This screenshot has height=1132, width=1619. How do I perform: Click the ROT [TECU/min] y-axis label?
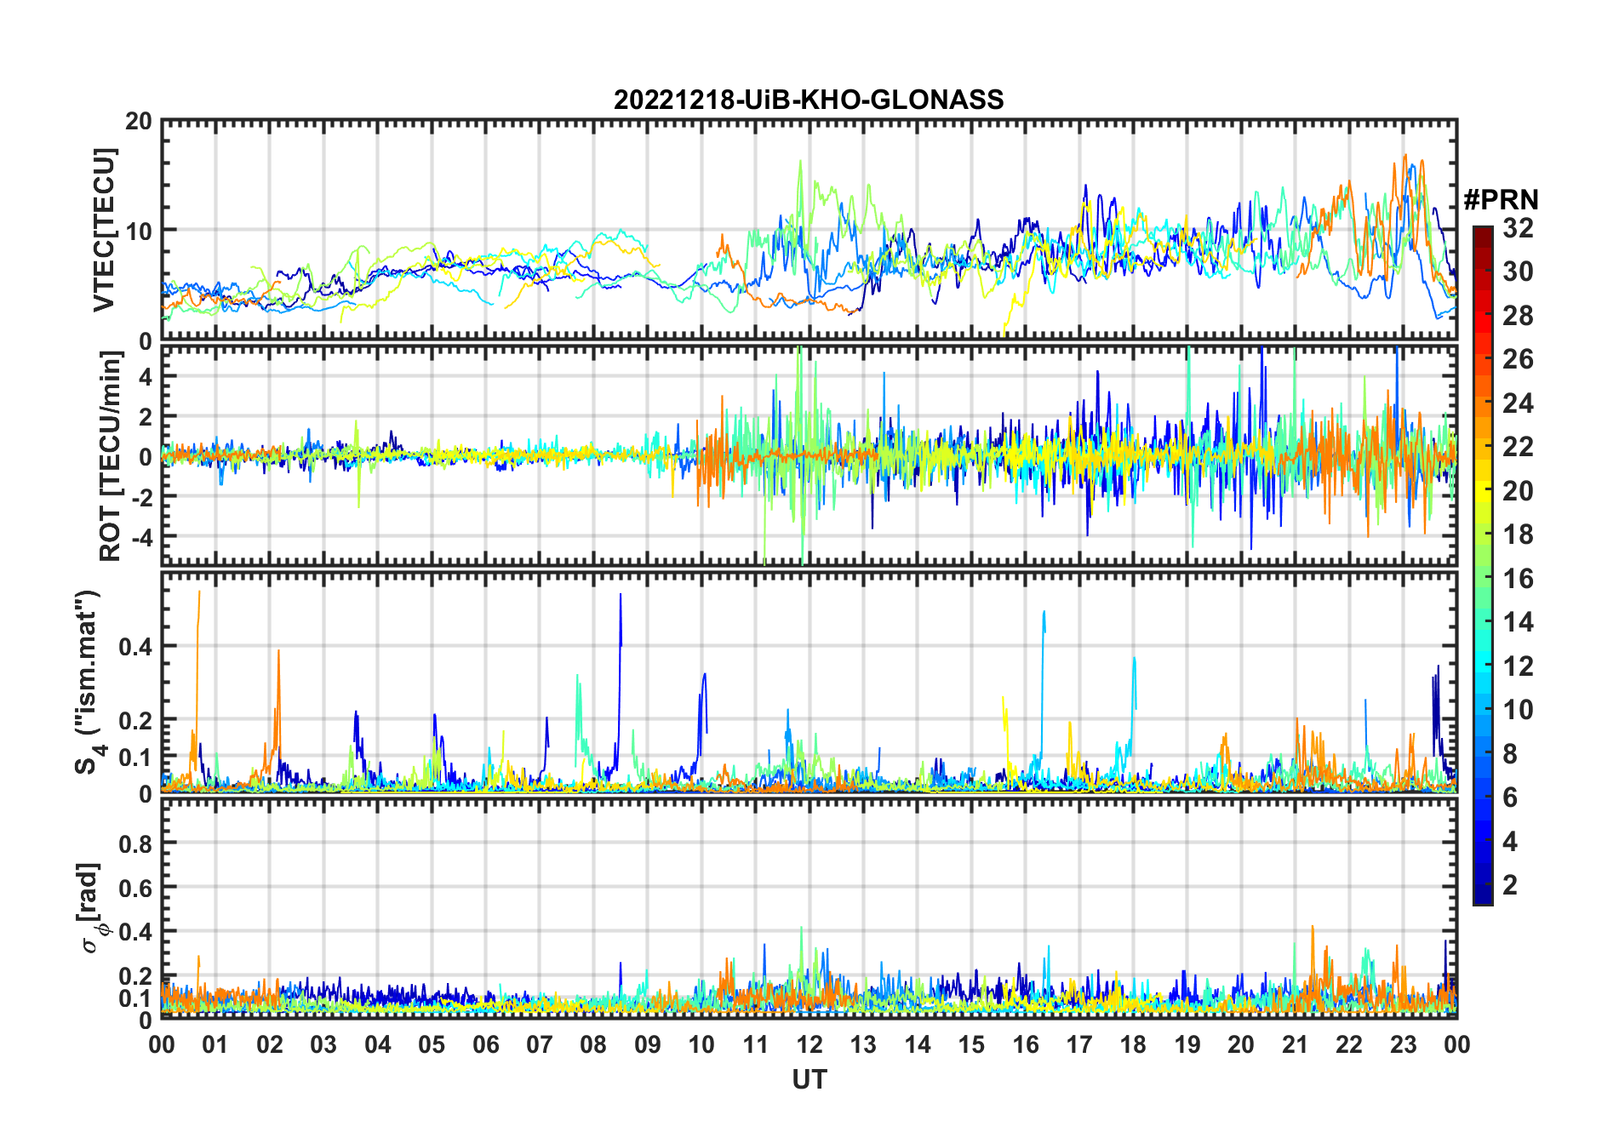[111, 456]
